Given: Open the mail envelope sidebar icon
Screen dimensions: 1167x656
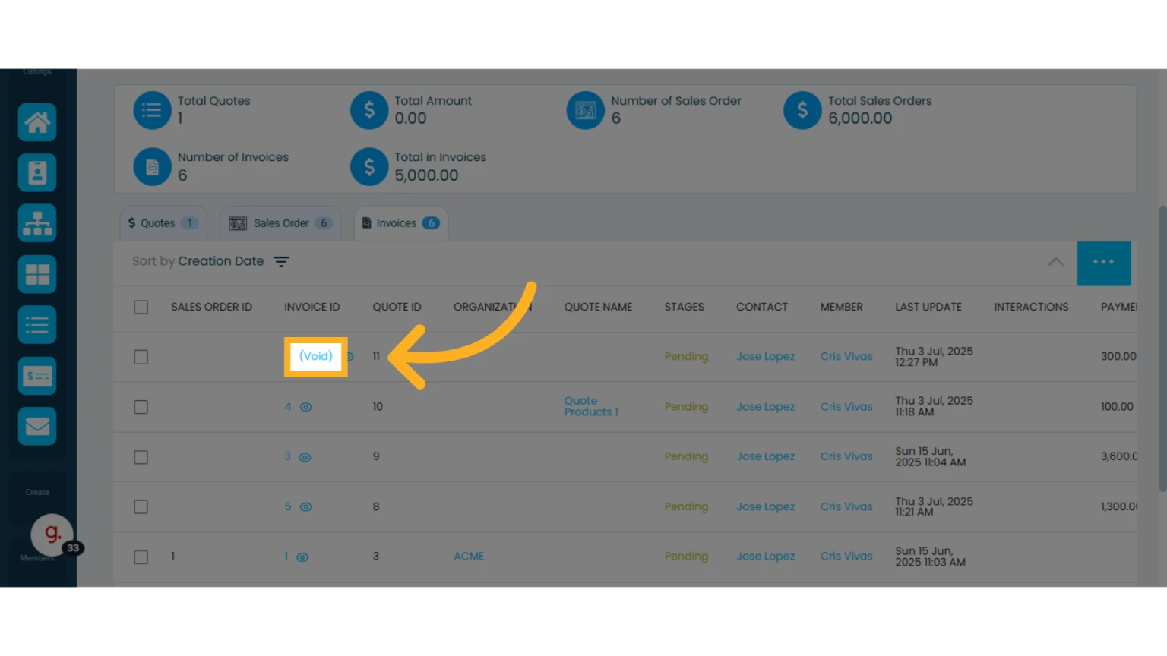Looking at the screenshot, I should [37, 426].
